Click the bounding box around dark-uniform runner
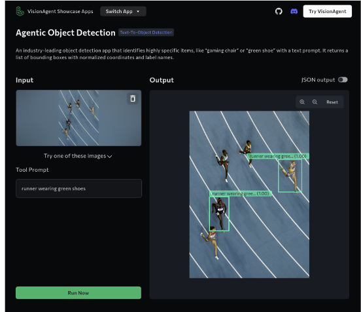 tap(219, 214)
